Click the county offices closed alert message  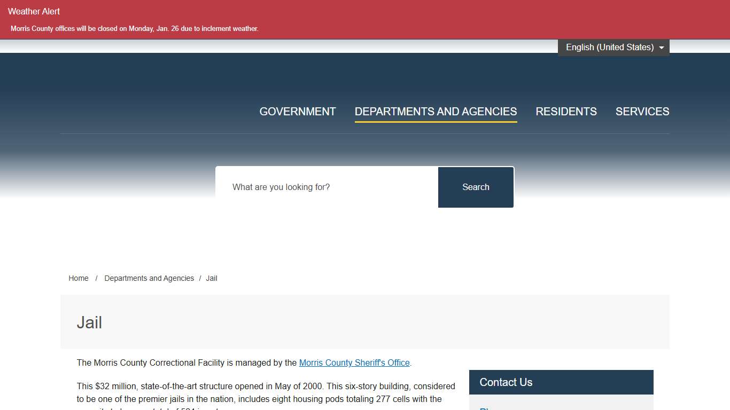point(135,29)
